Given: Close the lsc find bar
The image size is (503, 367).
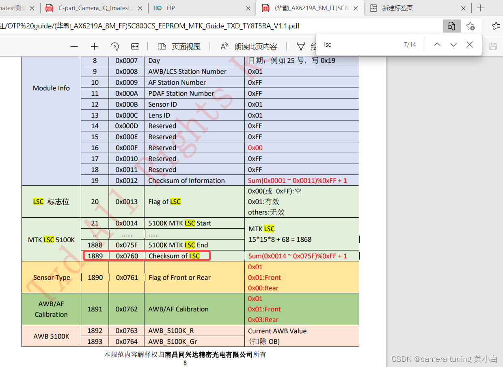Looking at the screenshot, I should pyautogui.click(x=469, y=44).
